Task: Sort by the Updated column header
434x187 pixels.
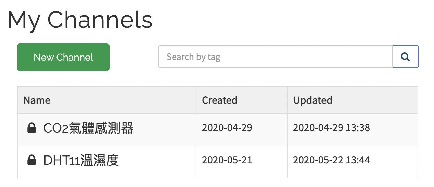Action: pyautogui.click(x=312, y=100)
